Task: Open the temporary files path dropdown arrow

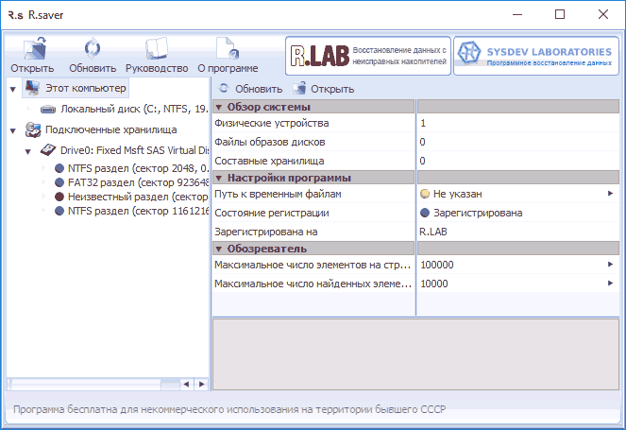Action: point(610,194)
